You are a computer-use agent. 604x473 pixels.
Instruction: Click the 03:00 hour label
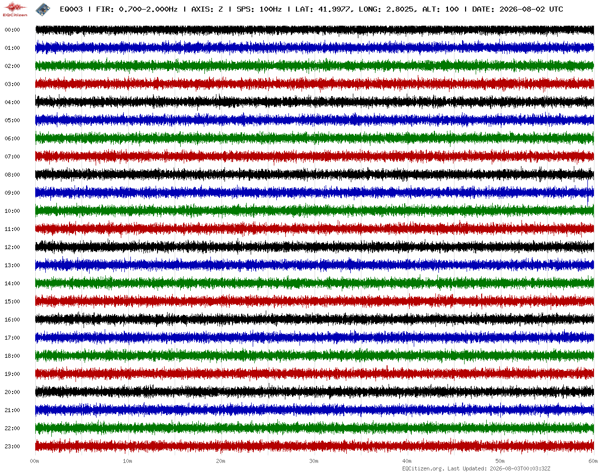(x=12, y=85)
